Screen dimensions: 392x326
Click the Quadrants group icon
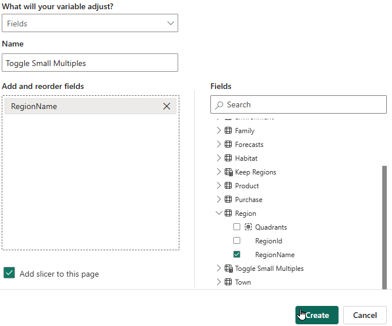(x=248, y=227)
